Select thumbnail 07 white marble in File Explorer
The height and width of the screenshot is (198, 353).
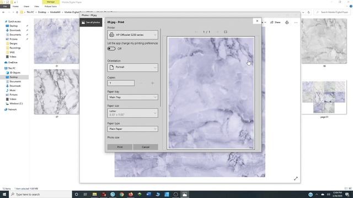(x=56, y=92)
